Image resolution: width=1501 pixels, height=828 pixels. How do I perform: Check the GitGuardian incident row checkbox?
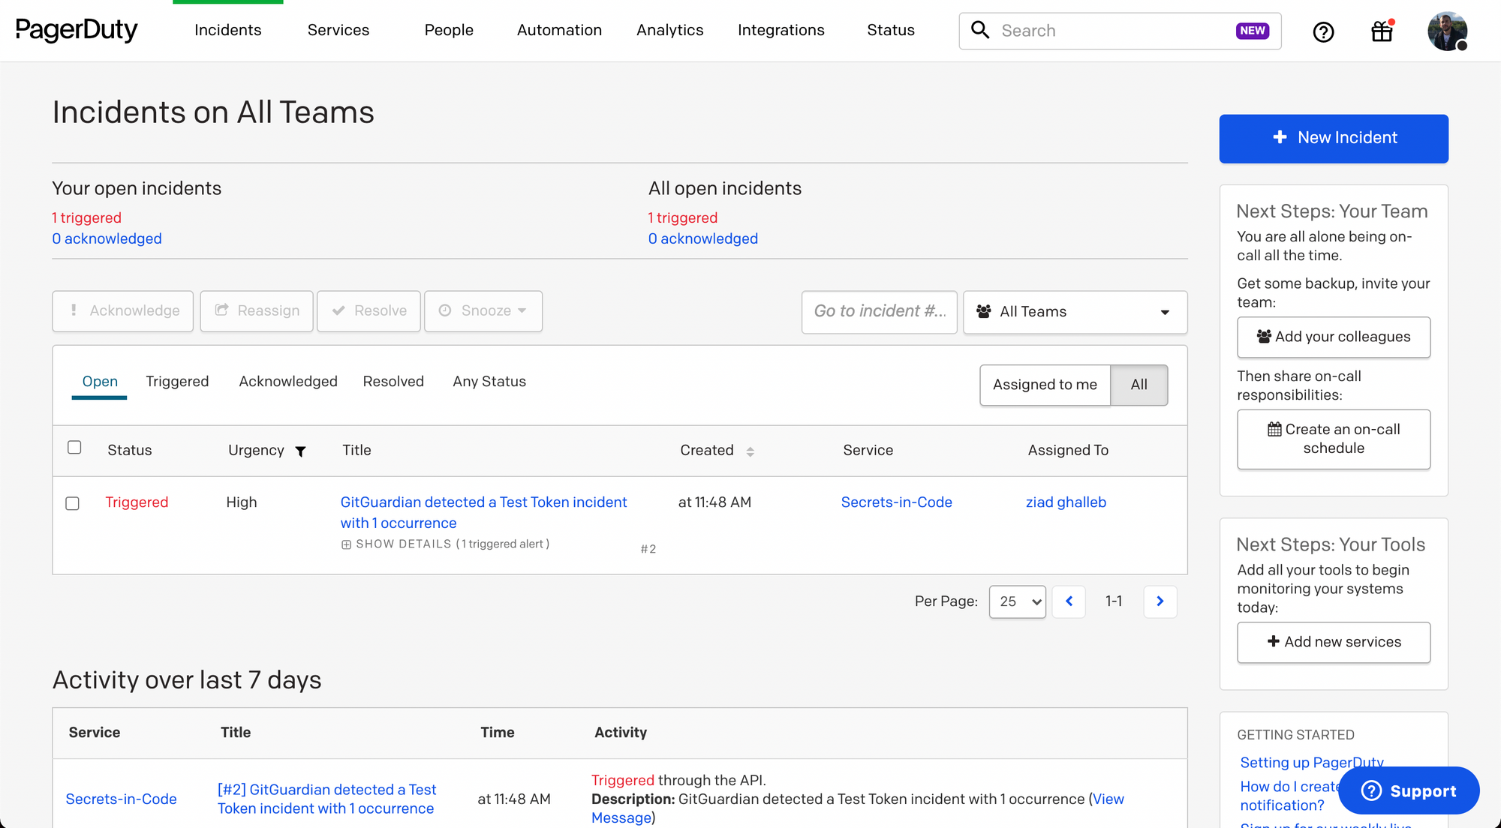coord(73,503)
